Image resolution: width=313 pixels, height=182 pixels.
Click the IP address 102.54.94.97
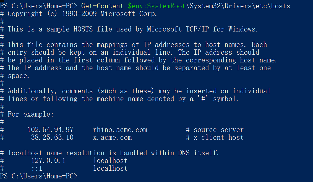point(50,130)
